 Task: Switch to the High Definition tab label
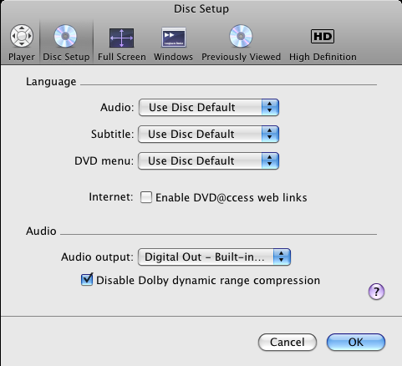pos(323,57)
